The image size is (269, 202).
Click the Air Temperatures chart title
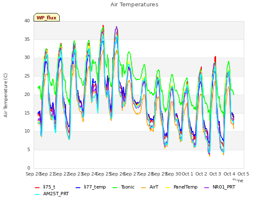[134, 5]
